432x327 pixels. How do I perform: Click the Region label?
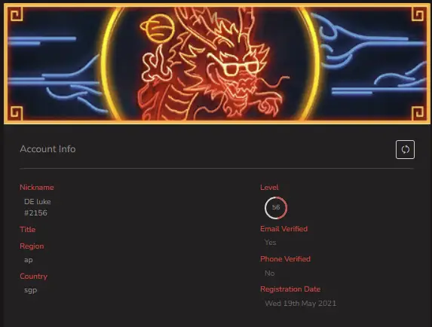tap(32, 246)
